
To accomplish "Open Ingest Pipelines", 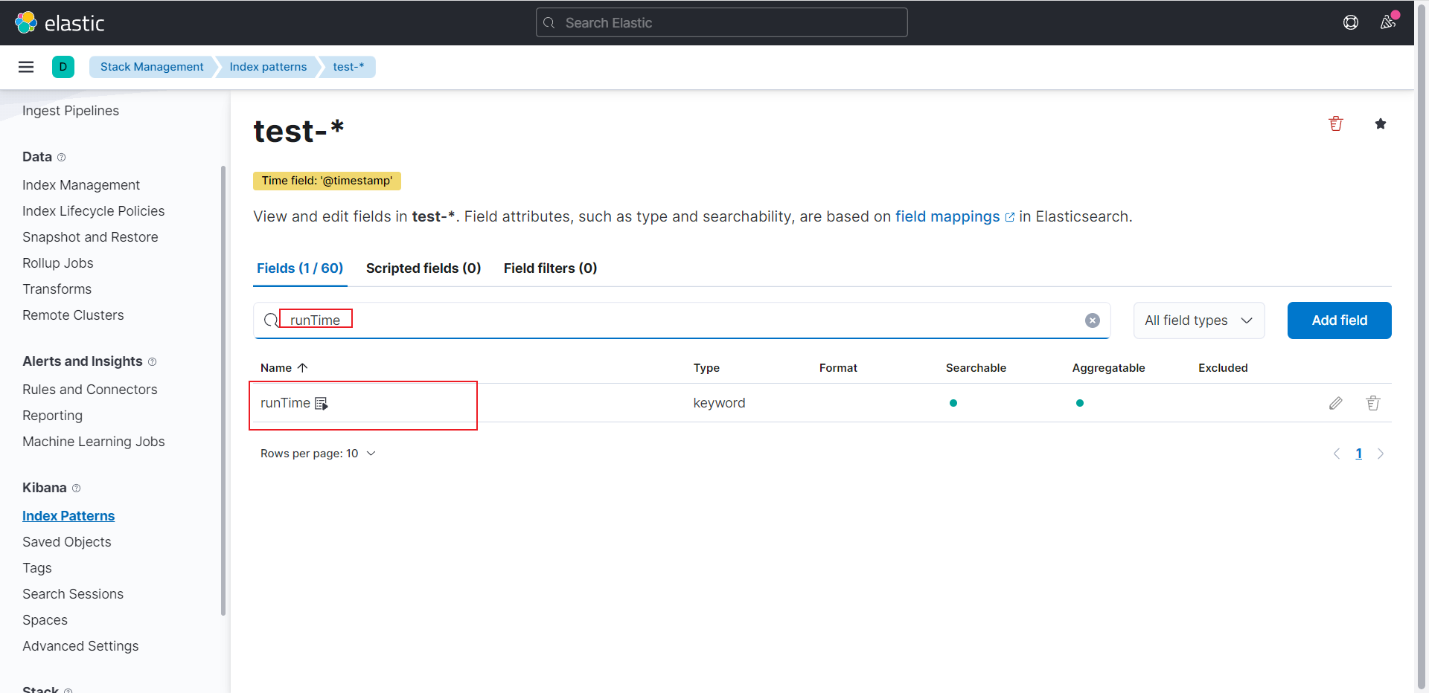I will pos(71,111).
